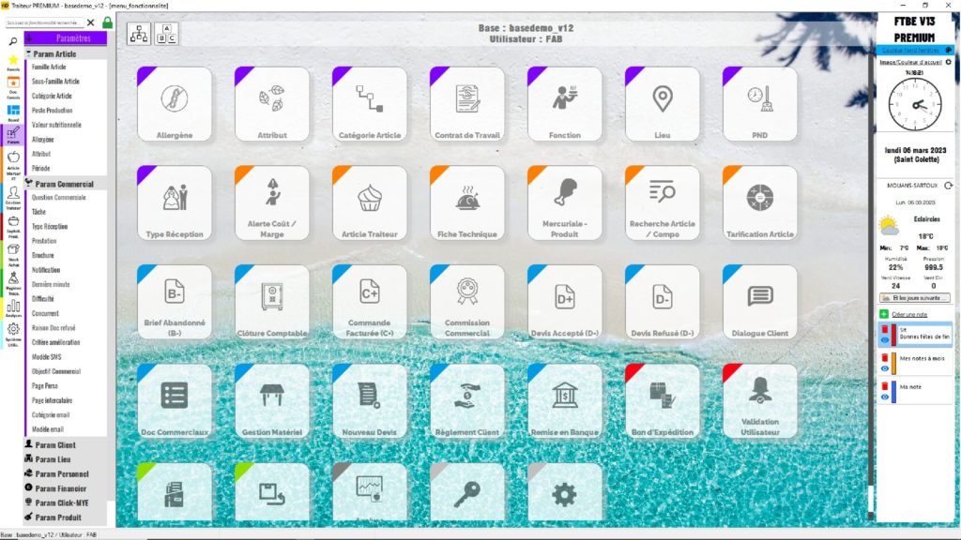Open the Devis Refusé (D-) tile

click(x=662, y=303)
